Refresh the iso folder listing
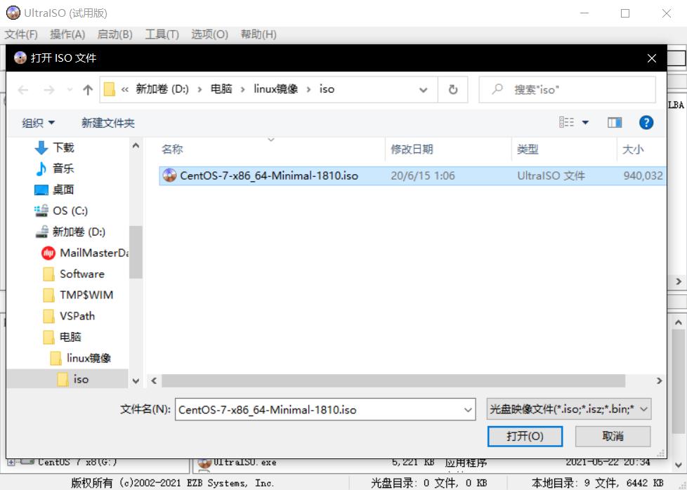This screenshot has height=490, width=687. coord(453,90)
